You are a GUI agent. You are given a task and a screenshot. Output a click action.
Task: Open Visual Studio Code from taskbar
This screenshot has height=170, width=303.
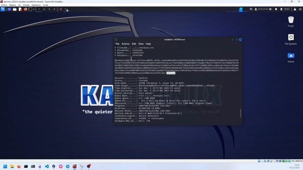coord(47,166)
